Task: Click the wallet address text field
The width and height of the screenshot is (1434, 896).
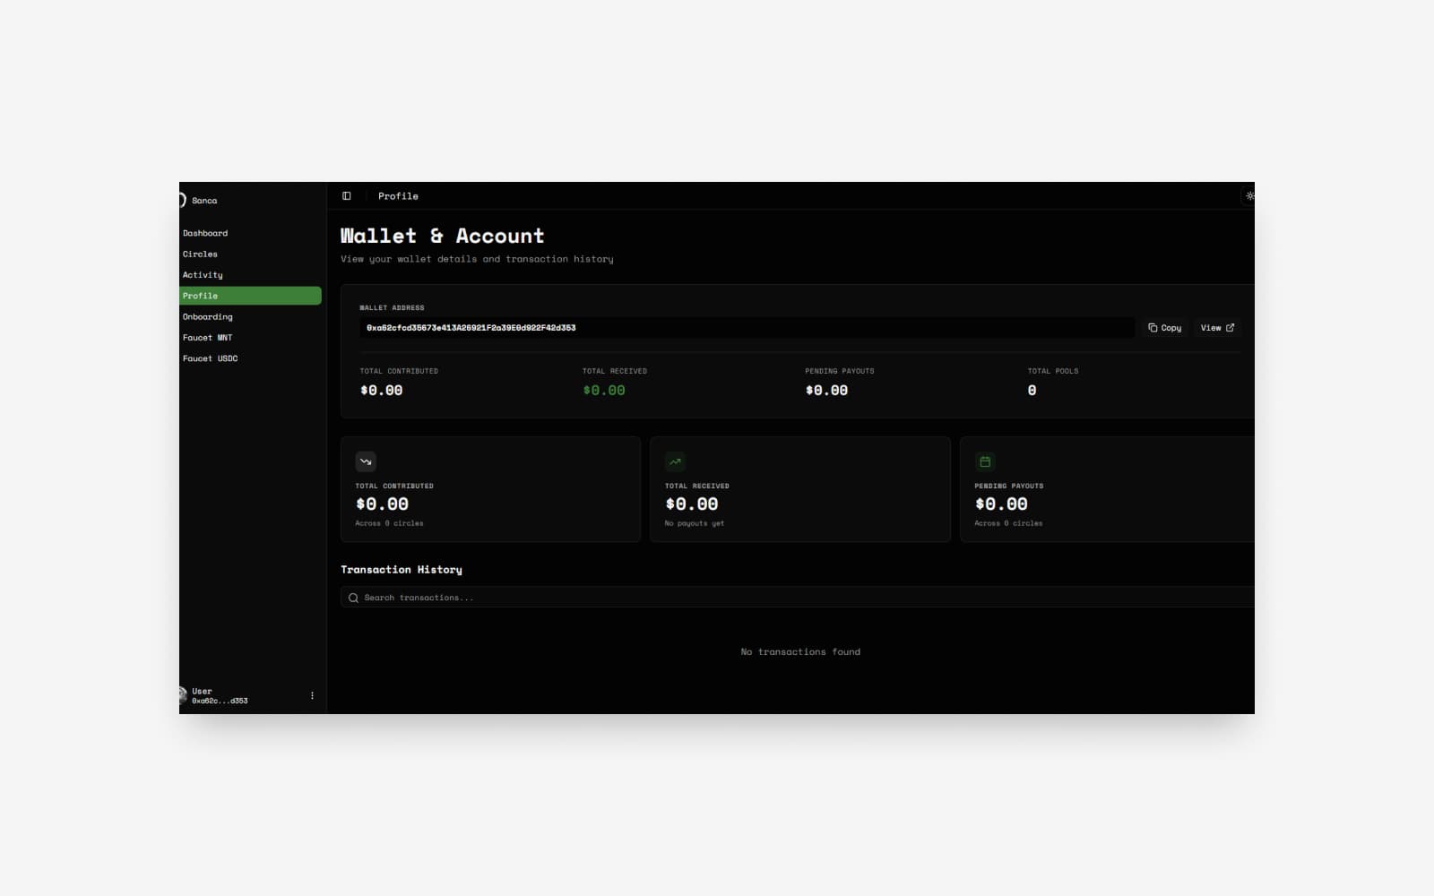Action: click(746, 328)
